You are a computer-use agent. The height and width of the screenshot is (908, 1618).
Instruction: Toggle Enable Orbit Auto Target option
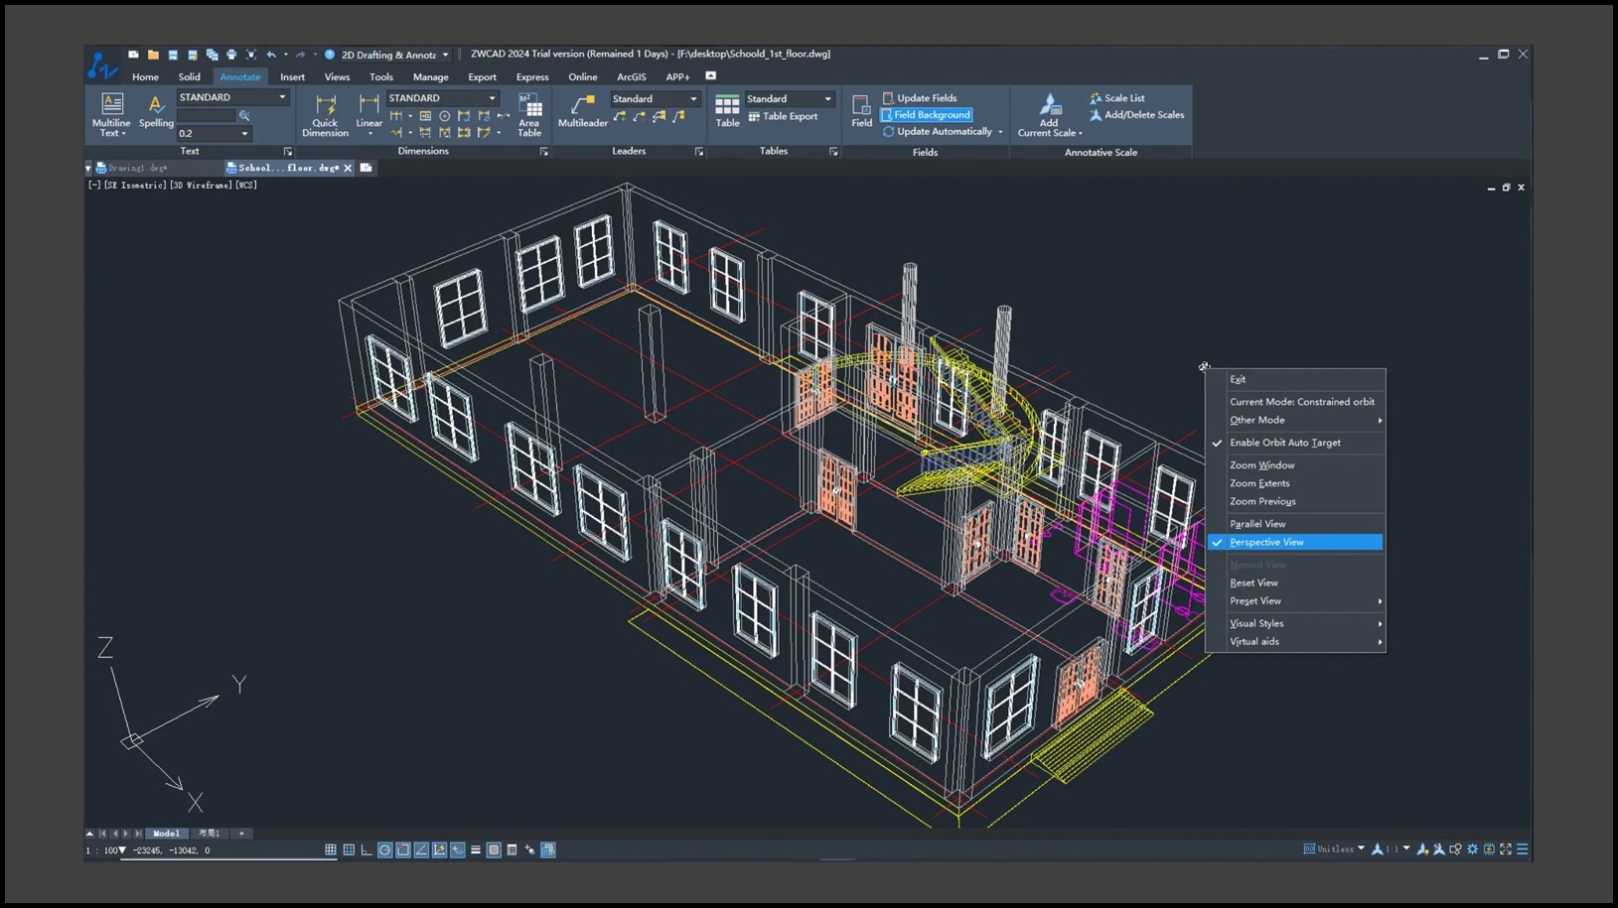(x=1284, y=443)
